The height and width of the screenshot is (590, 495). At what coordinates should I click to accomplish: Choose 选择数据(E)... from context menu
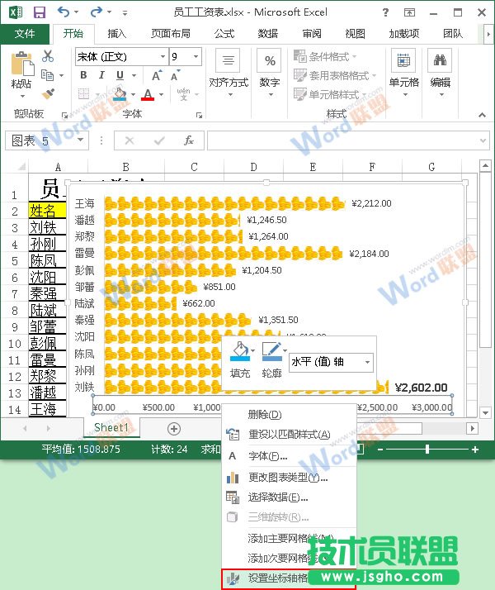pyautogui.click(x=290, y=497)
